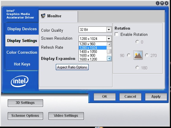Open the Display Devices section

point(22,29)
